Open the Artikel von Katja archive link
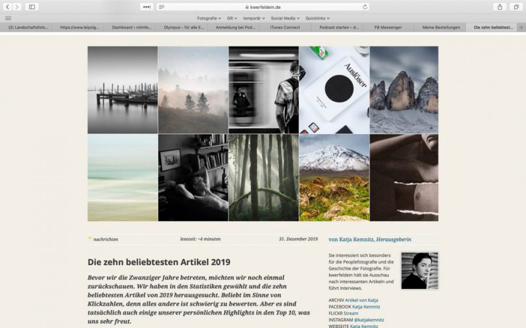 tap(362, 300)
